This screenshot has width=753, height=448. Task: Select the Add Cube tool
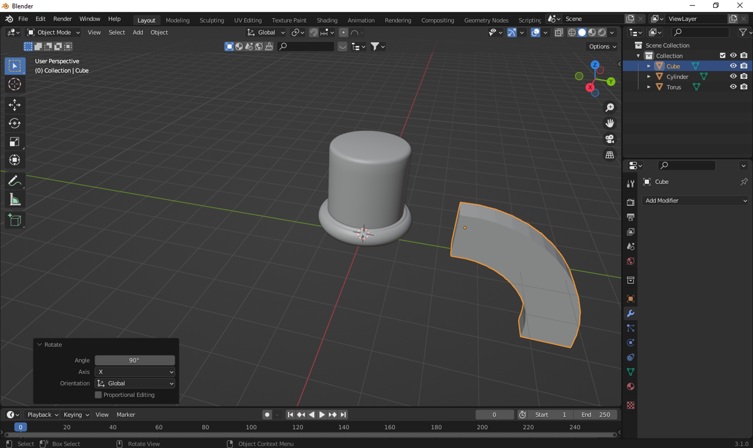coord(15,220)
